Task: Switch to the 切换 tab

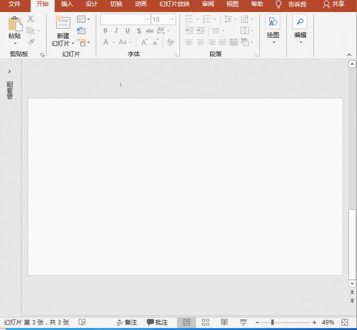Action: pyautogui.click(x=116, y=4)
